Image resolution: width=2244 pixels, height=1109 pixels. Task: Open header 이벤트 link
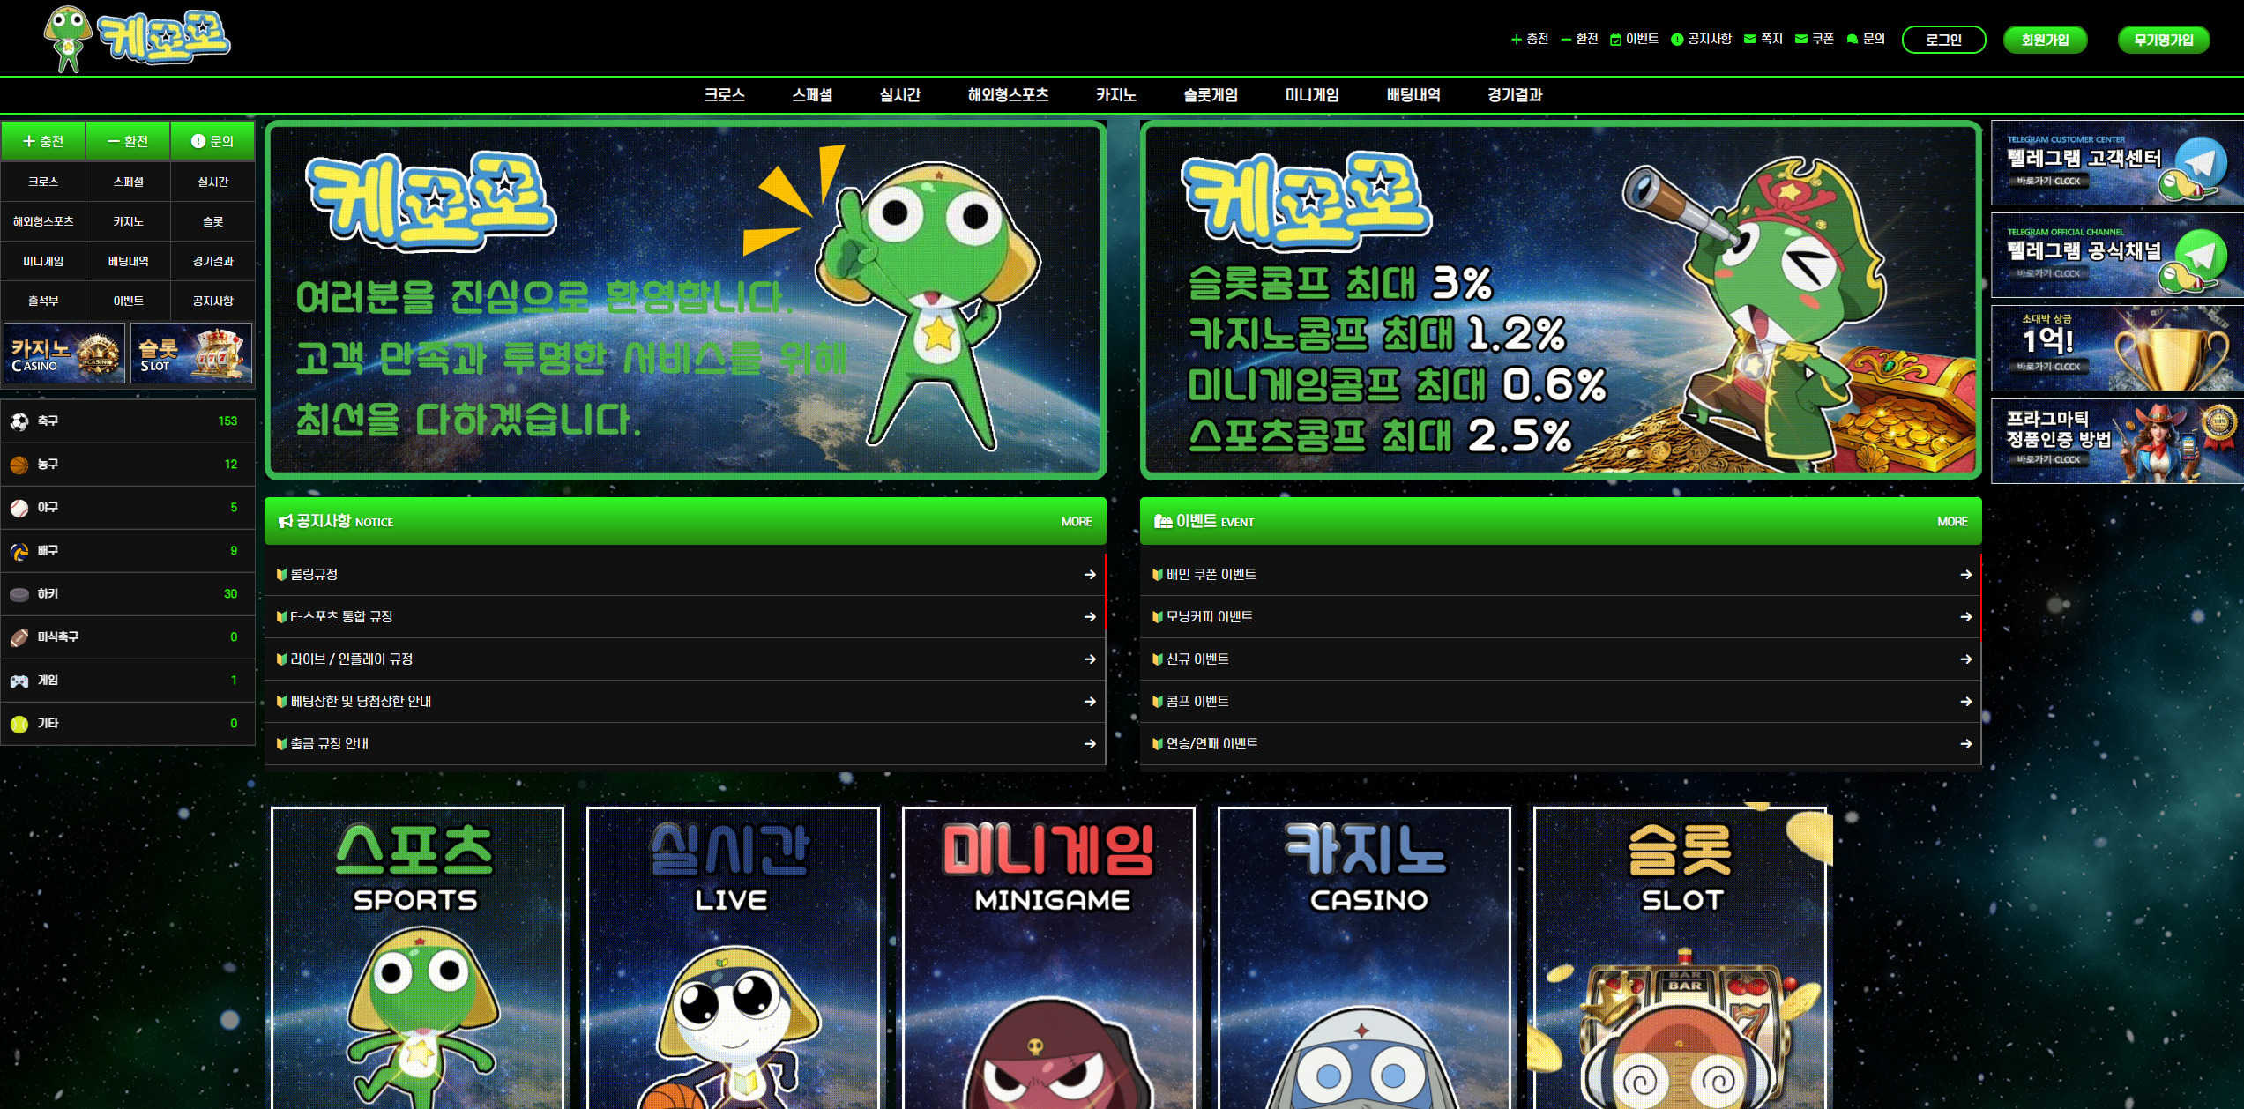pos(1634,39)
